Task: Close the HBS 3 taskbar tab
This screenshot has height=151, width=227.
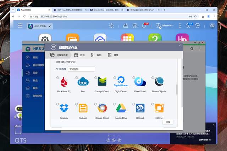Action: 50,27
